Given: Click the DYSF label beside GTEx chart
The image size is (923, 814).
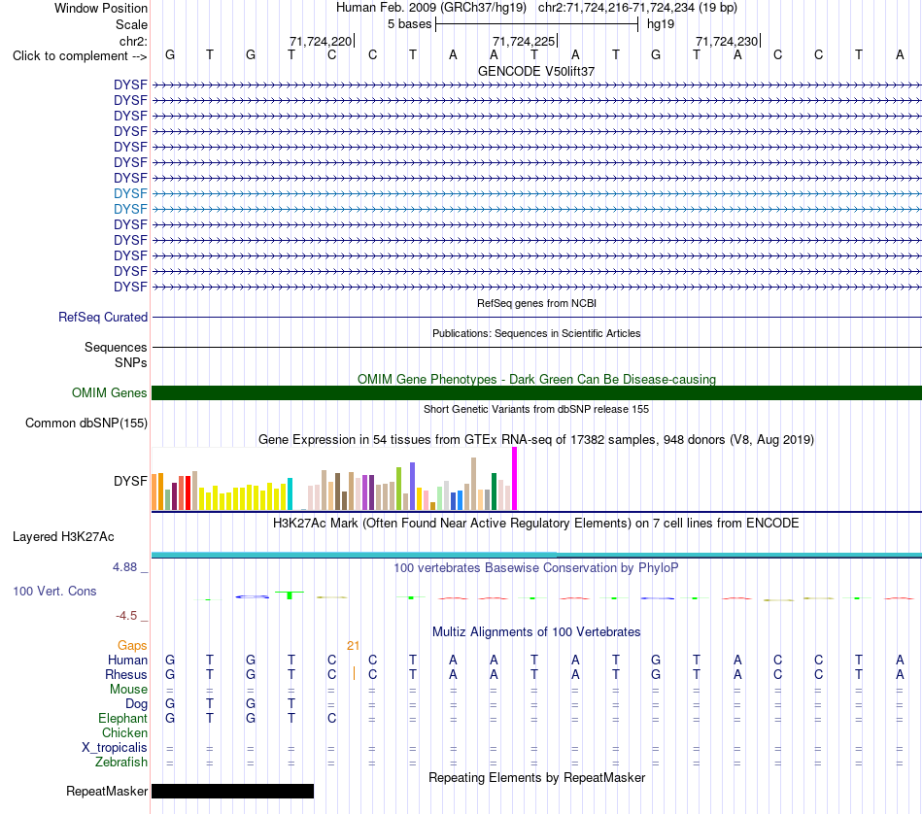Looking at the screenshot, I should (x=130, y=482).
